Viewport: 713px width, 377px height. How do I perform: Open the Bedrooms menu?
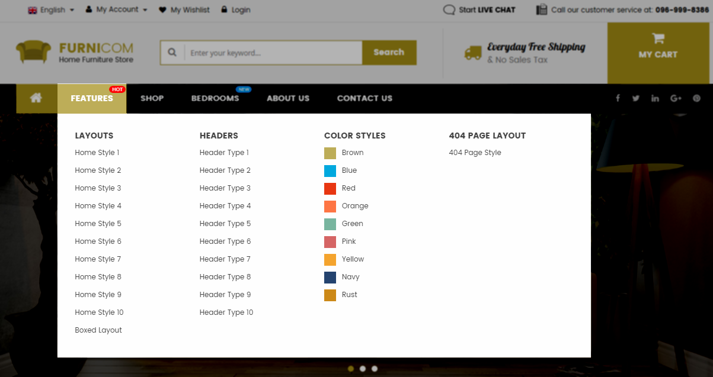(215, 98)
